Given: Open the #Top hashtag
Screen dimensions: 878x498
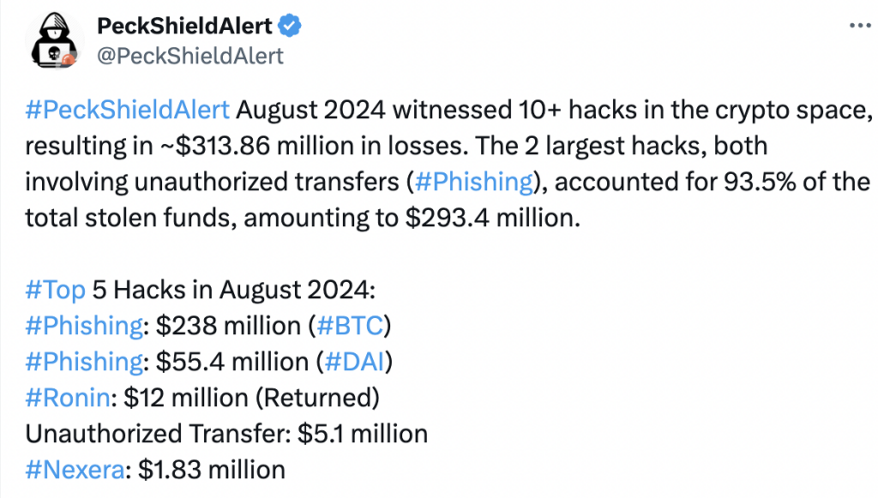Looking at the screenshot, I should 56,290.
